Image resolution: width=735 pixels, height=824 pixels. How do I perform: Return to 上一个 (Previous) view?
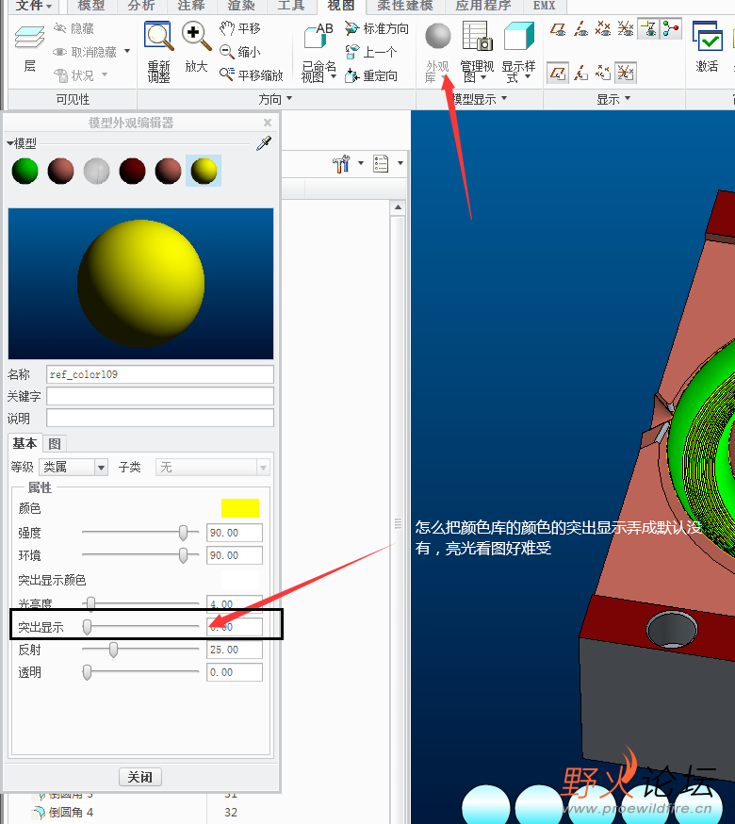pos(371,52)
